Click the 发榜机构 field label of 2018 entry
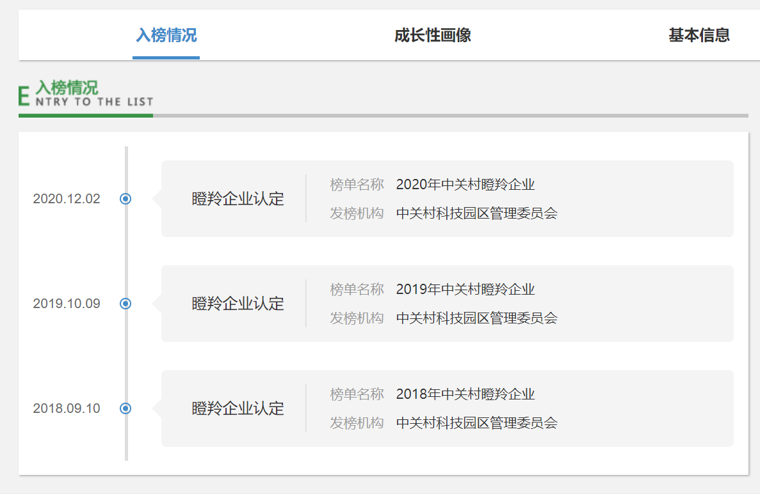 (x=357, y=422)
